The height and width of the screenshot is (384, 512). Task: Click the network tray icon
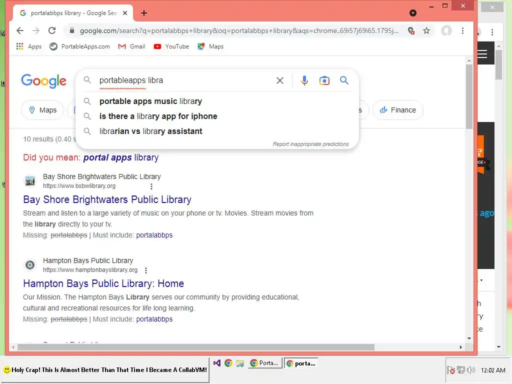pos(460,370)
